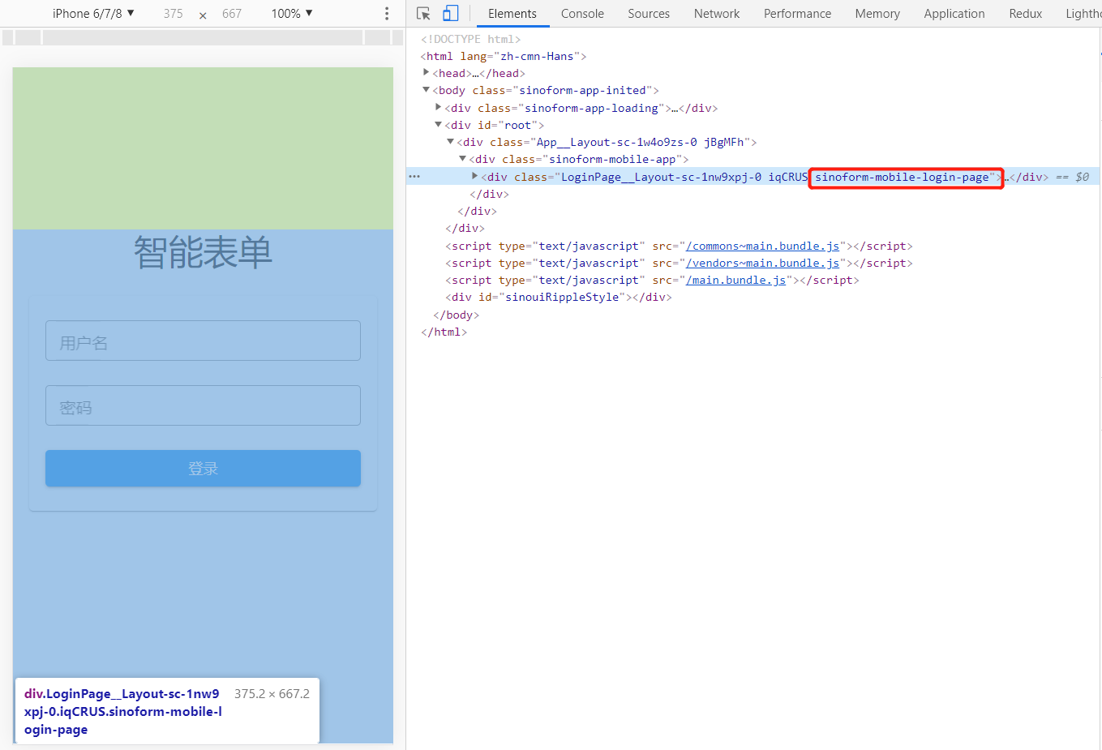Open the vendors~main.bundle.js link
Screen dimensions: 1102x750
(x=762, y=263)
